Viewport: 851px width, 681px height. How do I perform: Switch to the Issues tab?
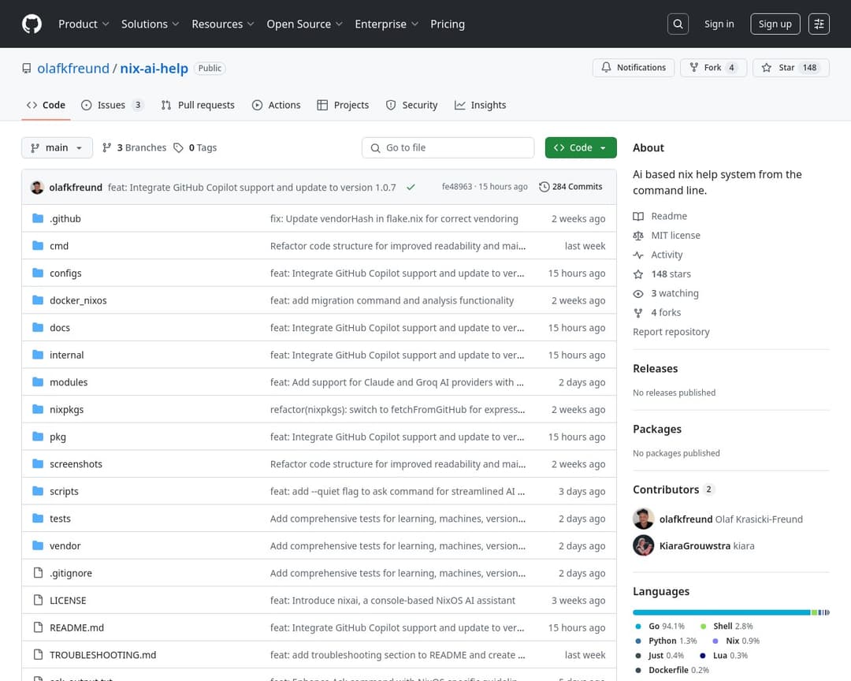(x=113, y=105)
